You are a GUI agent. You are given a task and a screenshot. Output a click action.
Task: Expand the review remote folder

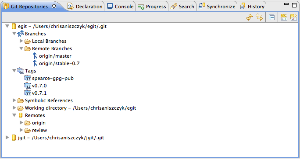pos(21,130)
